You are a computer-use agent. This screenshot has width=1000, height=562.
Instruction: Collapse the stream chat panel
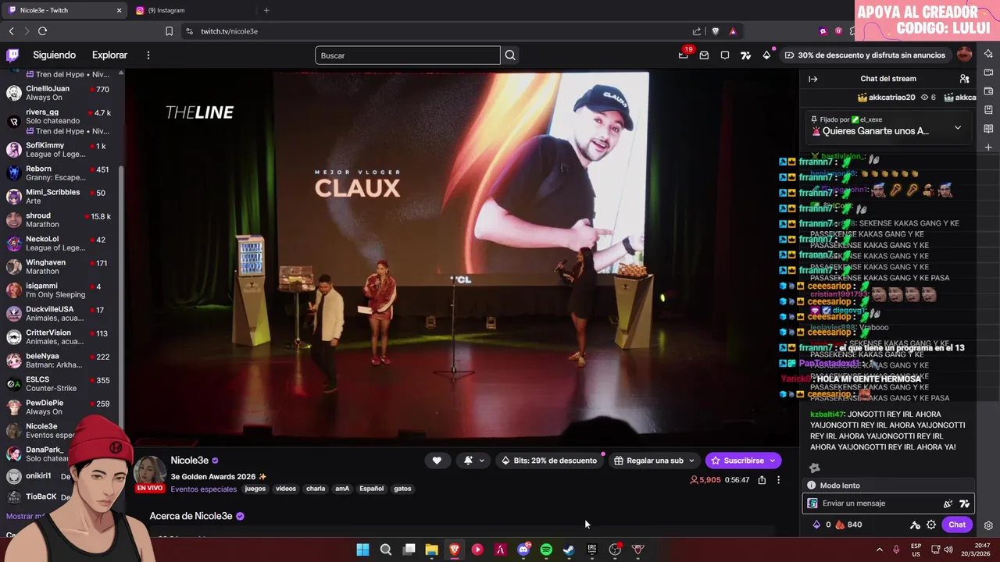(812, 79)
